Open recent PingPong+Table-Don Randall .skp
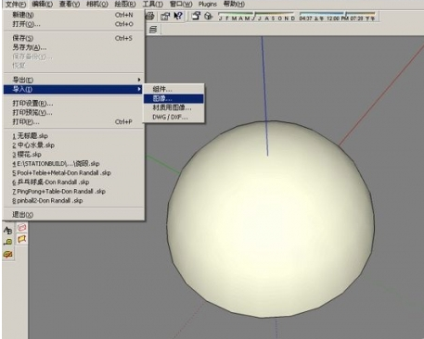 73,192
